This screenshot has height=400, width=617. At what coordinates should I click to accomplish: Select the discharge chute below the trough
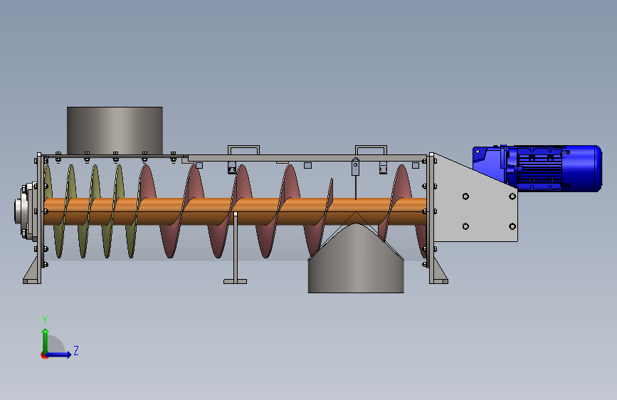point(356,258)
